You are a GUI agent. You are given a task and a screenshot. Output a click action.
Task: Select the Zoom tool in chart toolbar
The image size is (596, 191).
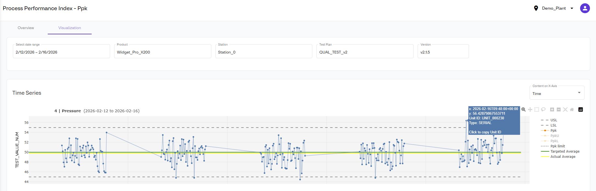[524, 109]
